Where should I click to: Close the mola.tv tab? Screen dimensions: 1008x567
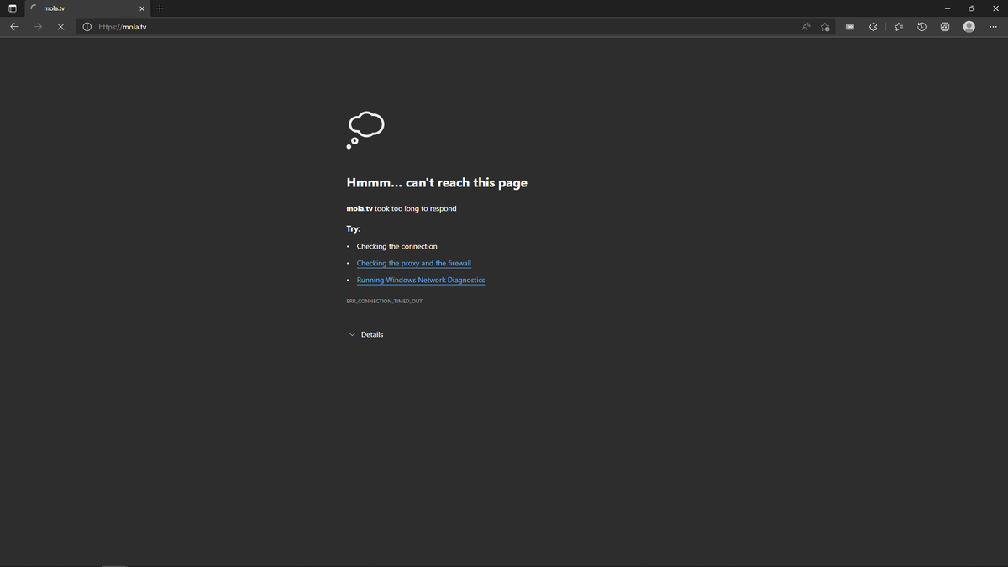tap(142, 8)
